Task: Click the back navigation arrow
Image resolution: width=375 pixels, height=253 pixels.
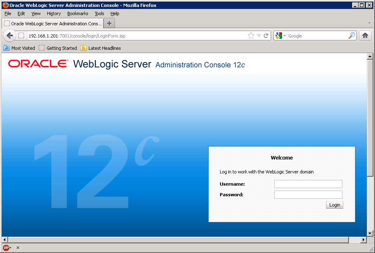Action: point(9,36)
